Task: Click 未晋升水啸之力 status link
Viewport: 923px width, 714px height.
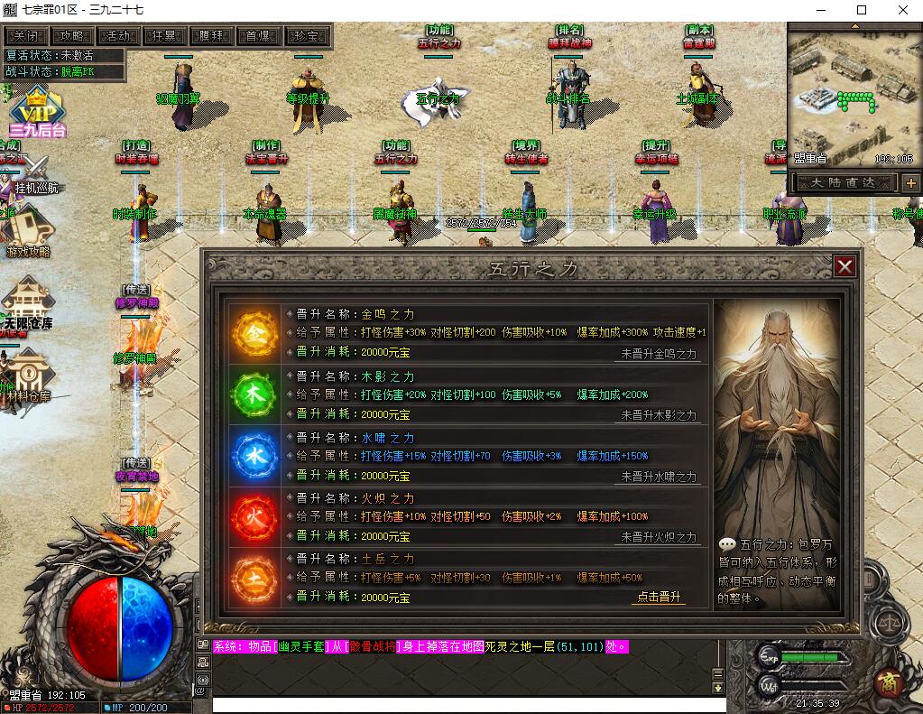Action: [659, 477]
